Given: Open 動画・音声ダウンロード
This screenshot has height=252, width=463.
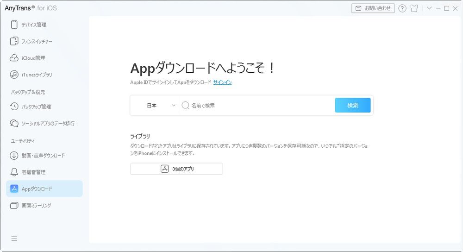Looking at the screenshot, I should point(43,155).
